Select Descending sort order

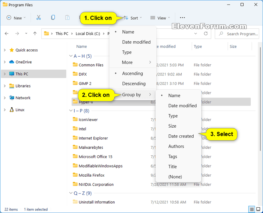pyautogui.click(x=133, y=84)
